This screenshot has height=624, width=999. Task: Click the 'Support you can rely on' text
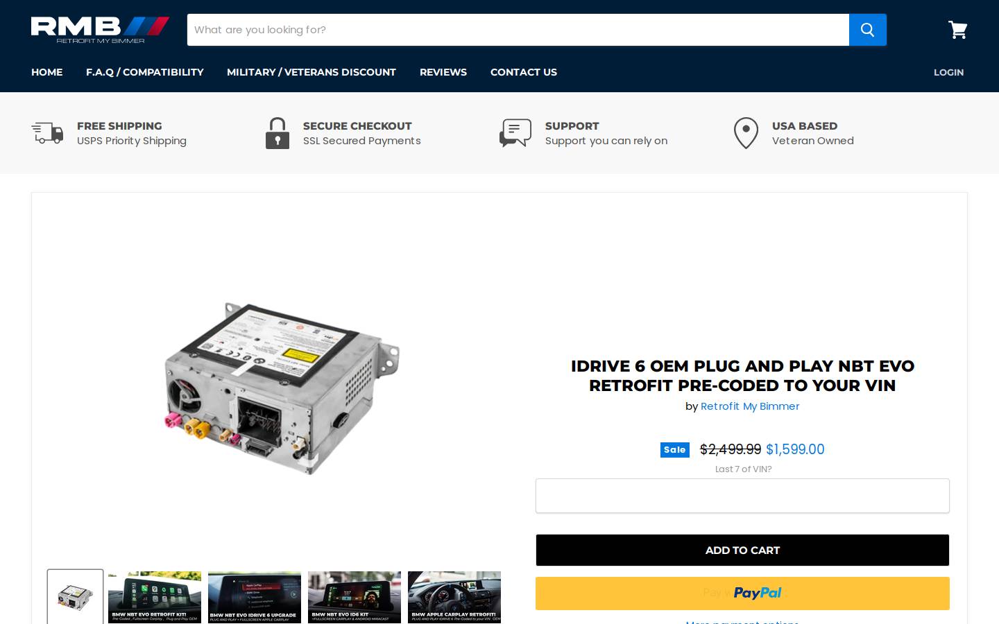click(606, 141)
